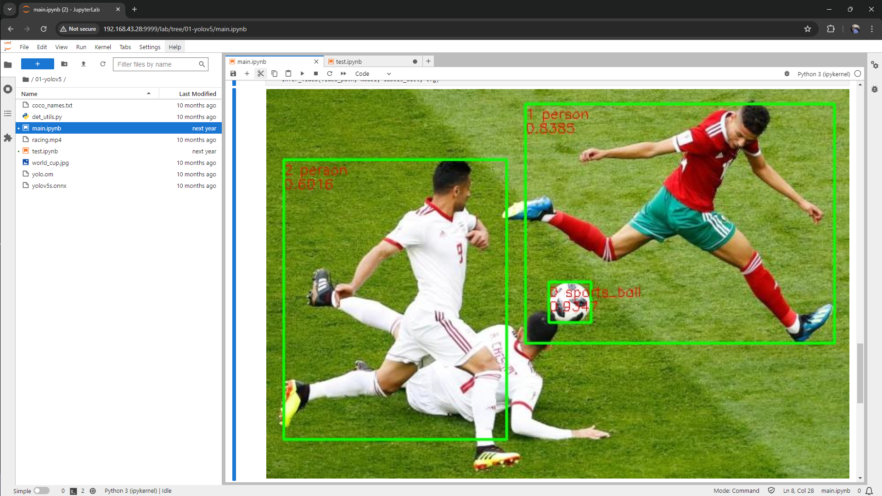Open the property inspector right sidebar

click(875, 65)
